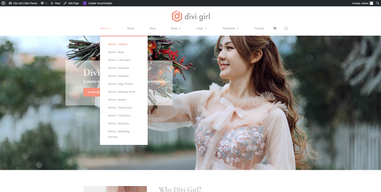Click Edit Page in admin bar
381x192 pixels.
coord(73,3)
